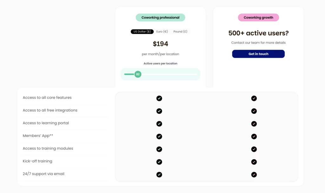
Task: Click the core features checkmark under Coworking growth
Action: click(x=254, y=98)
